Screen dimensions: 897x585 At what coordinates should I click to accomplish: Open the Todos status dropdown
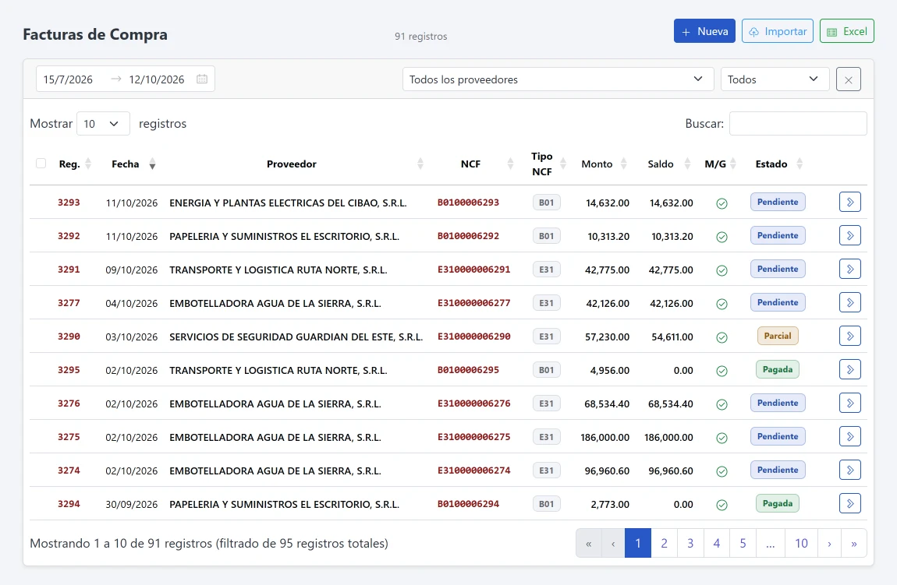point(775,79)
